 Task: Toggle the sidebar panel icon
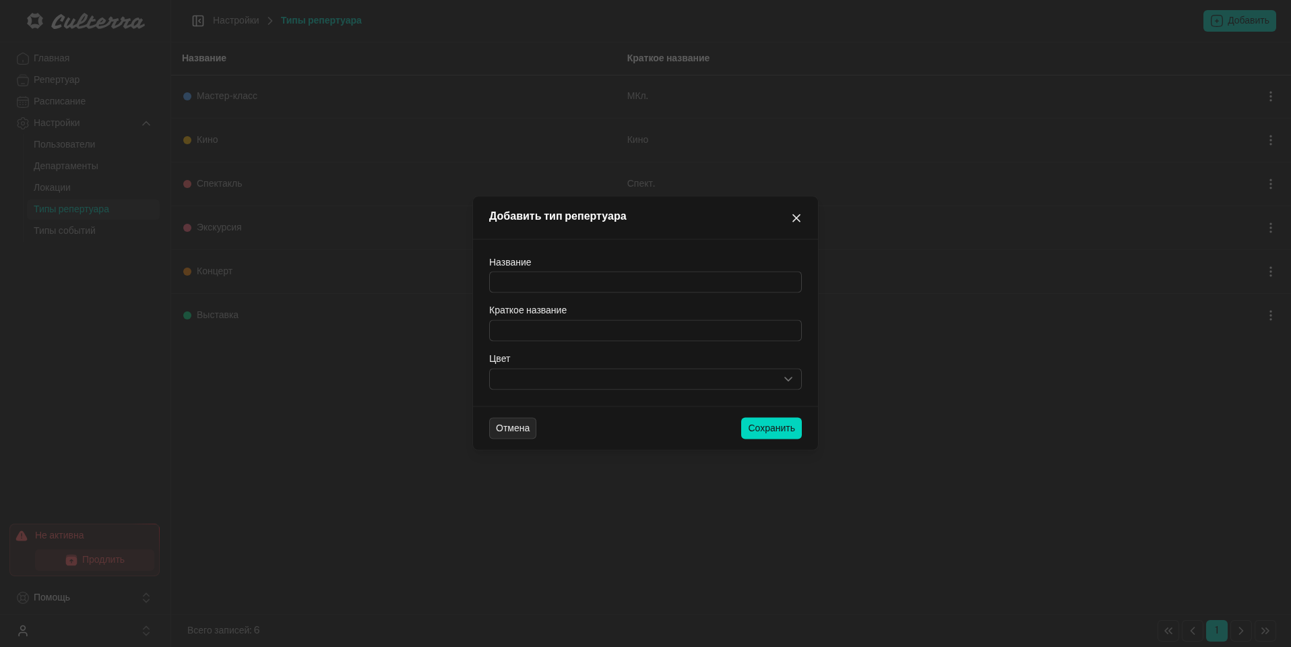[x=198, y=21]
